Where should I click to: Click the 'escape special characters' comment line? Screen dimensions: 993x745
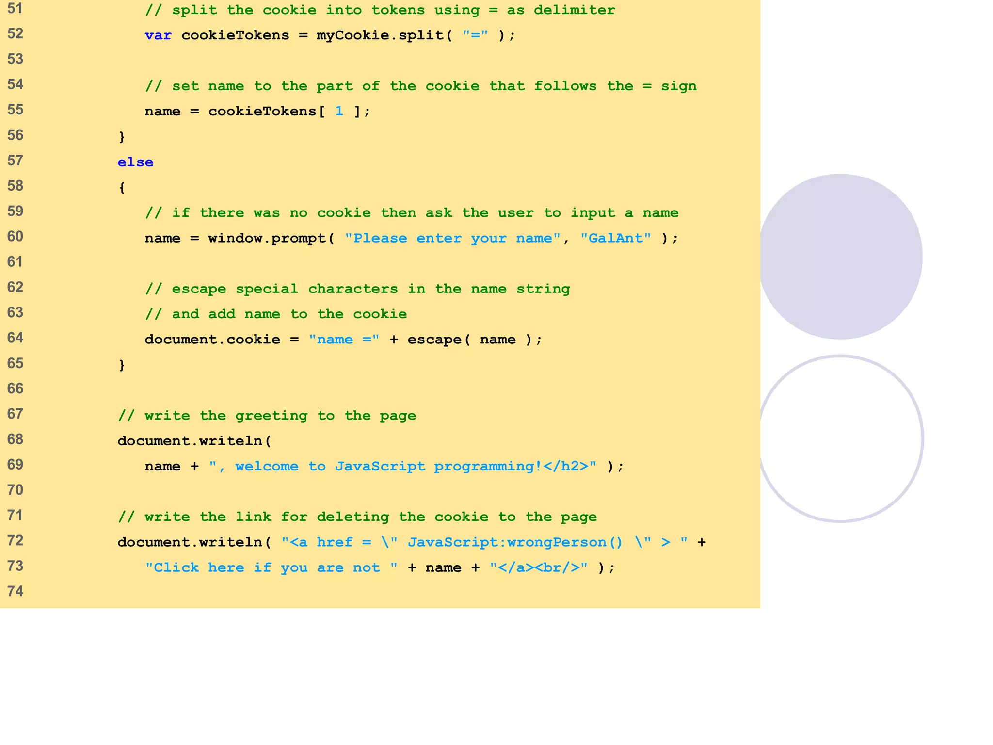[x=357, y=289]
